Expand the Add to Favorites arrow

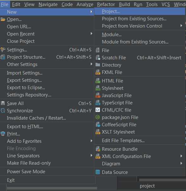91,141
